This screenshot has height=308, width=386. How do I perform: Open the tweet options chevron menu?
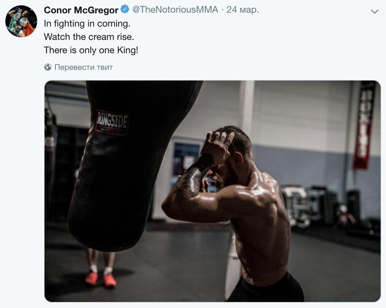coord(374,11)
